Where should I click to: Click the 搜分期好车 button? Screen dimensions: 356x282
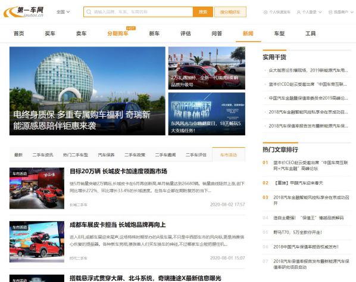pyautogui.click(x=230, y=12)
